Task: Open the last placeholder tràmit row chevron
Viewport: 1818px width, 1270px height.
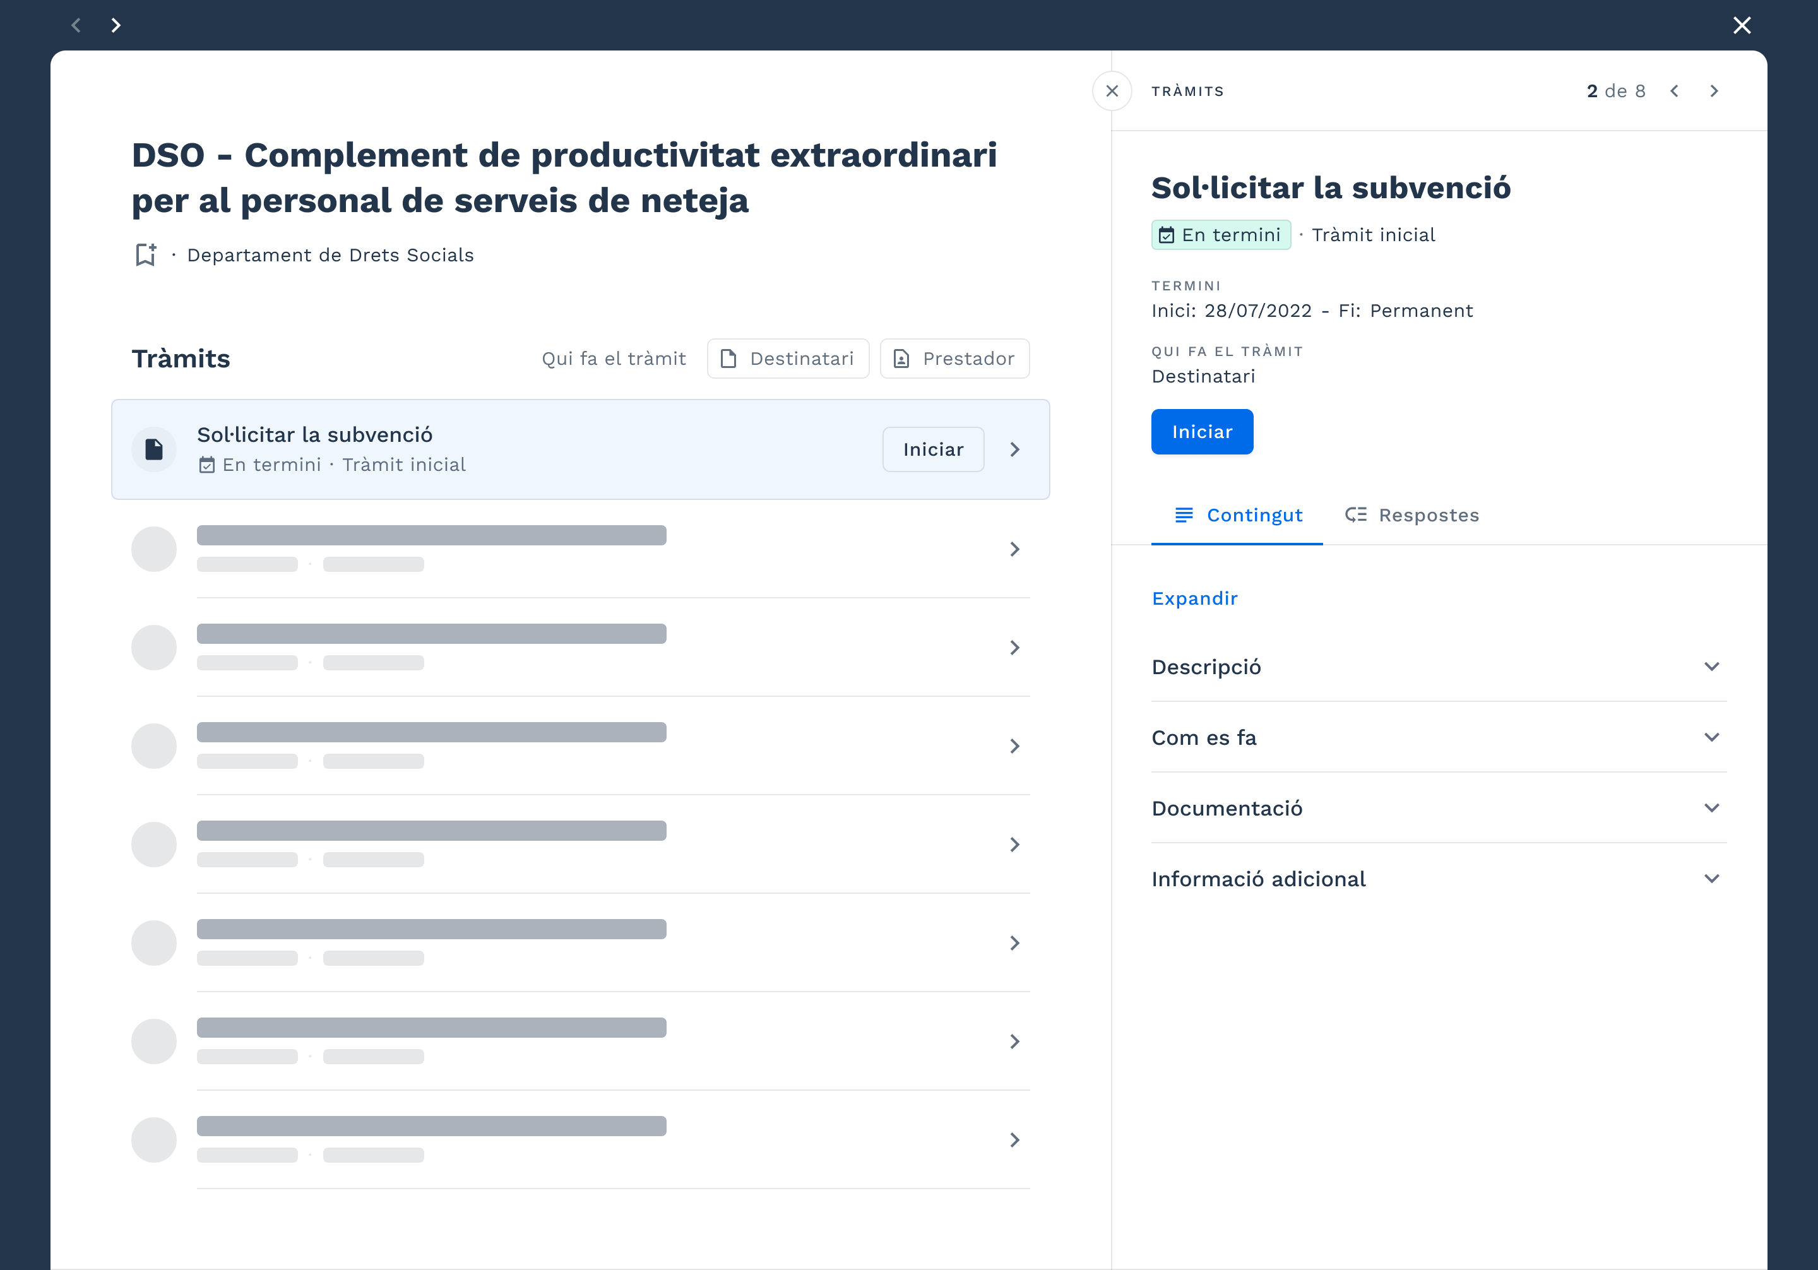Action: tap(1015, 1139)
